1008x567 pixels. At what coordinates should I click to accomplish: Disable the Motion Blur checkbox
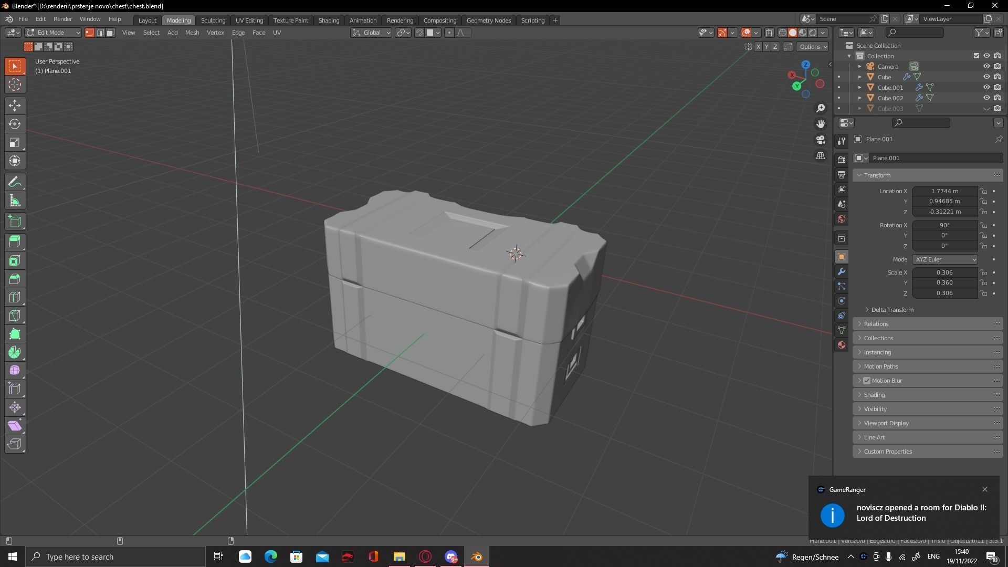tap(866, 380)
